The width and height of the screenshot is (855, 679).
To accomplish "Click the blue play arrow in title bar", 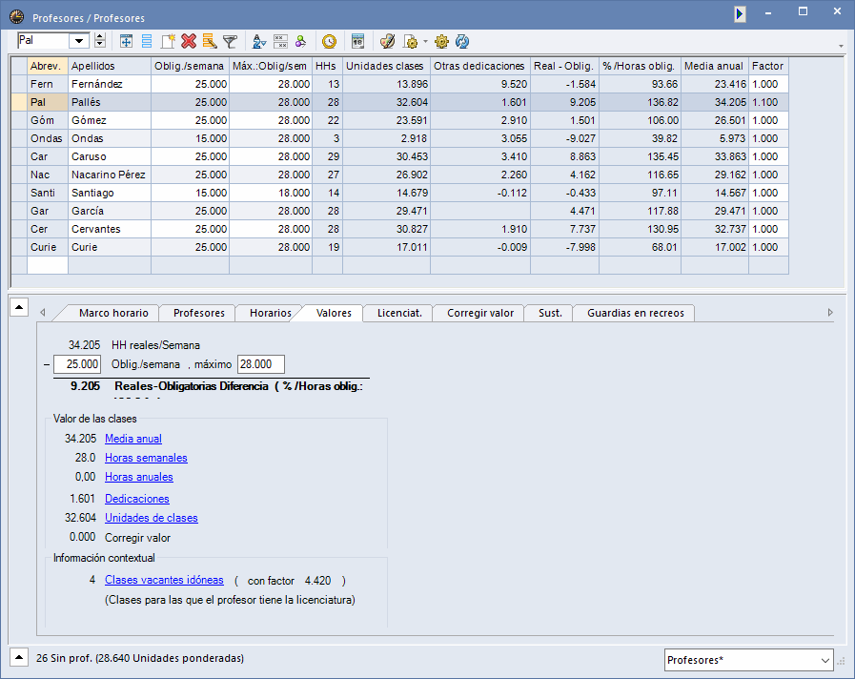I will point(740,13).
